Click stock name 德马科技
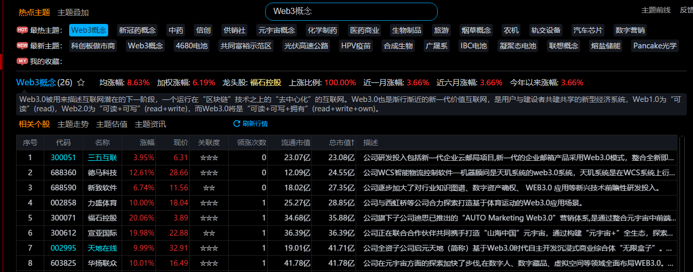This screenshot has width=693, height=272. (102, 173)
